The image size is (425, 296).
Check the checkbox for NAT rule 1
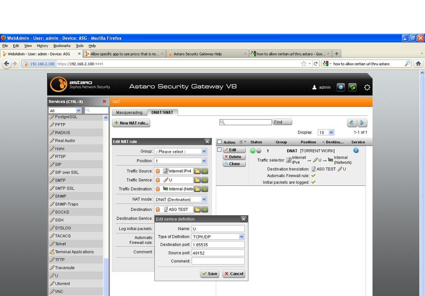click(219, 149)
